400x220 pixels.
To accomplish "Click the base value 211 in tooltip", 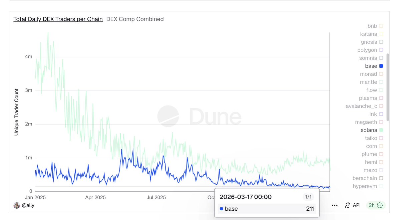I will tap(310, 209).
